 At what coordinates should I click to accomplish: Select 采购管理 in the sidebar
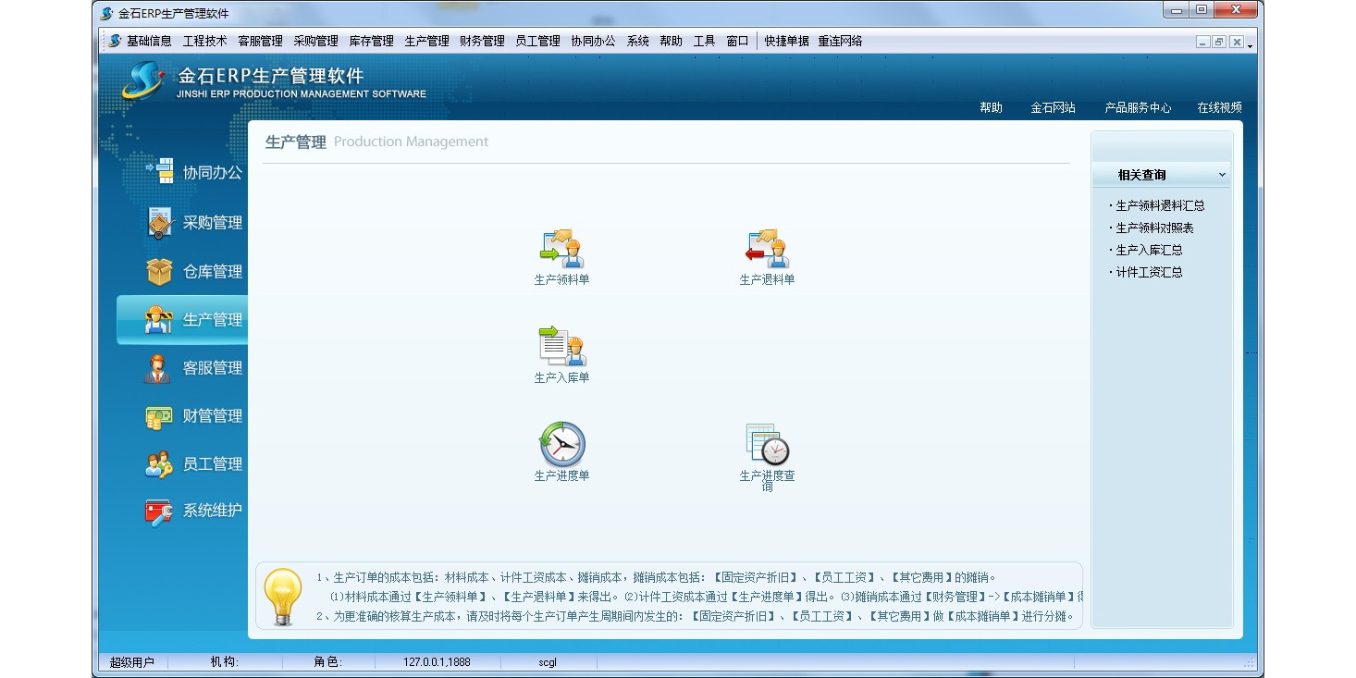point(194,223)
